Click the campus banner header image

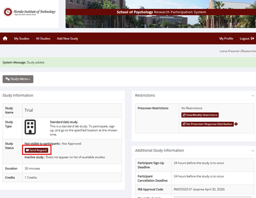pos(160,14)
